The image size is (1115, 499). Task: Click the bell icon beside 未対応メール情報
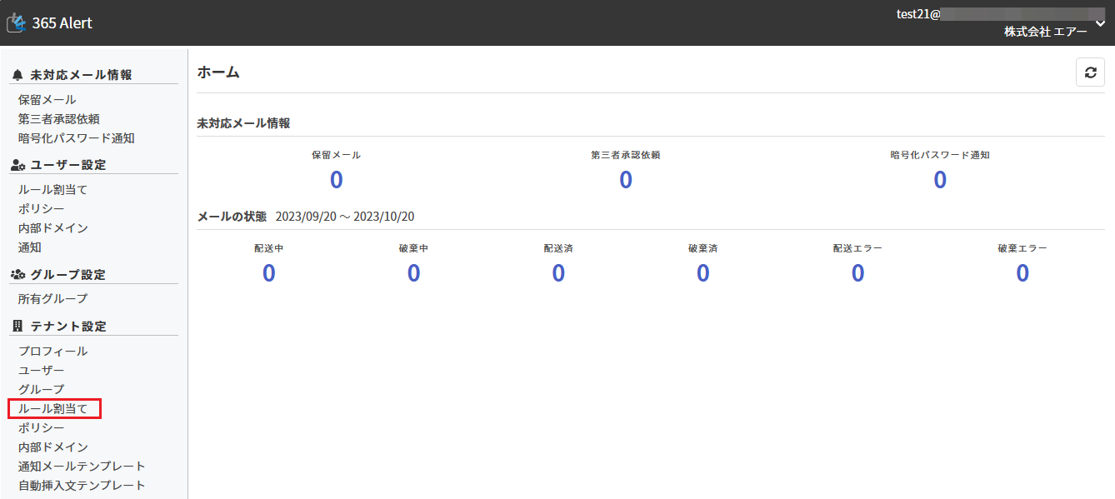click(17, 75)
